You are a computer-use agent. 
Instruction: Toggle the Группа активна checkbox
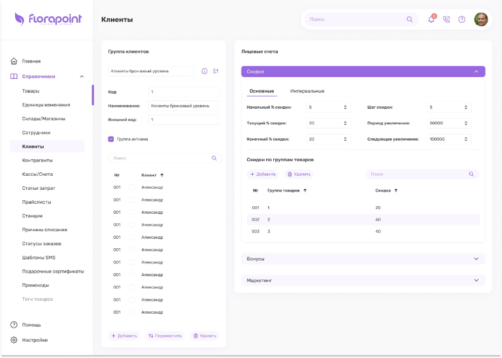[111, 139]
